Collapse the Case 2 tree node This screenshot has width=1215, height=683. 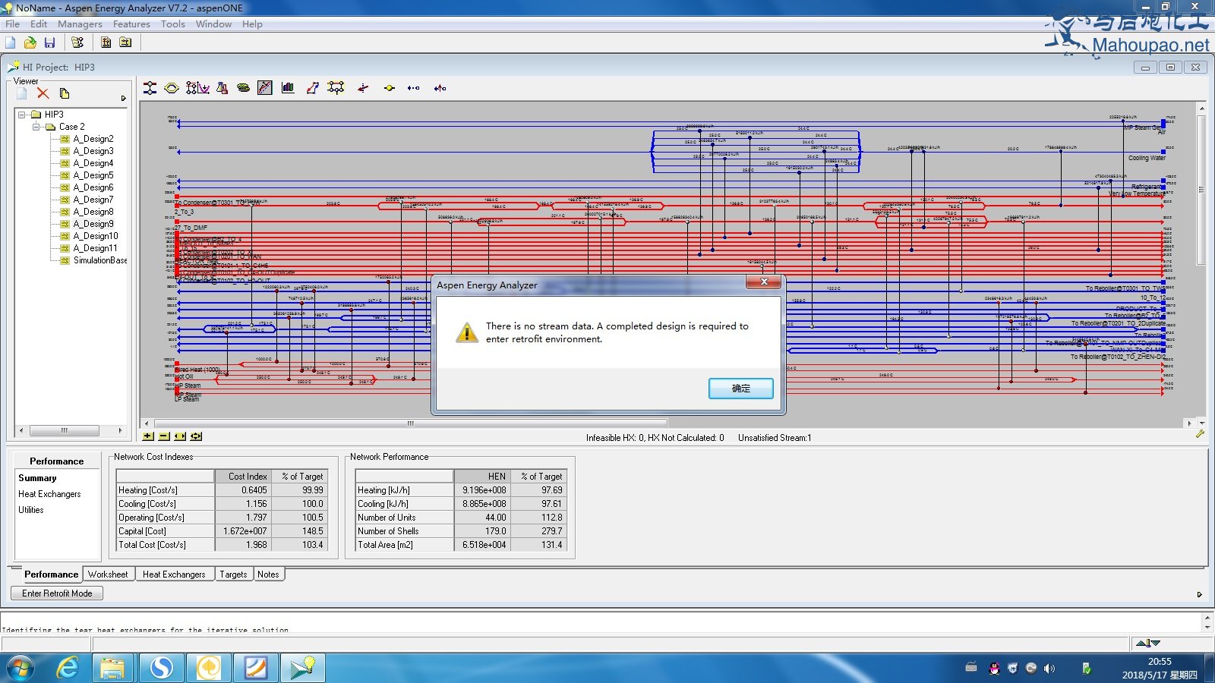click(36, 127)
